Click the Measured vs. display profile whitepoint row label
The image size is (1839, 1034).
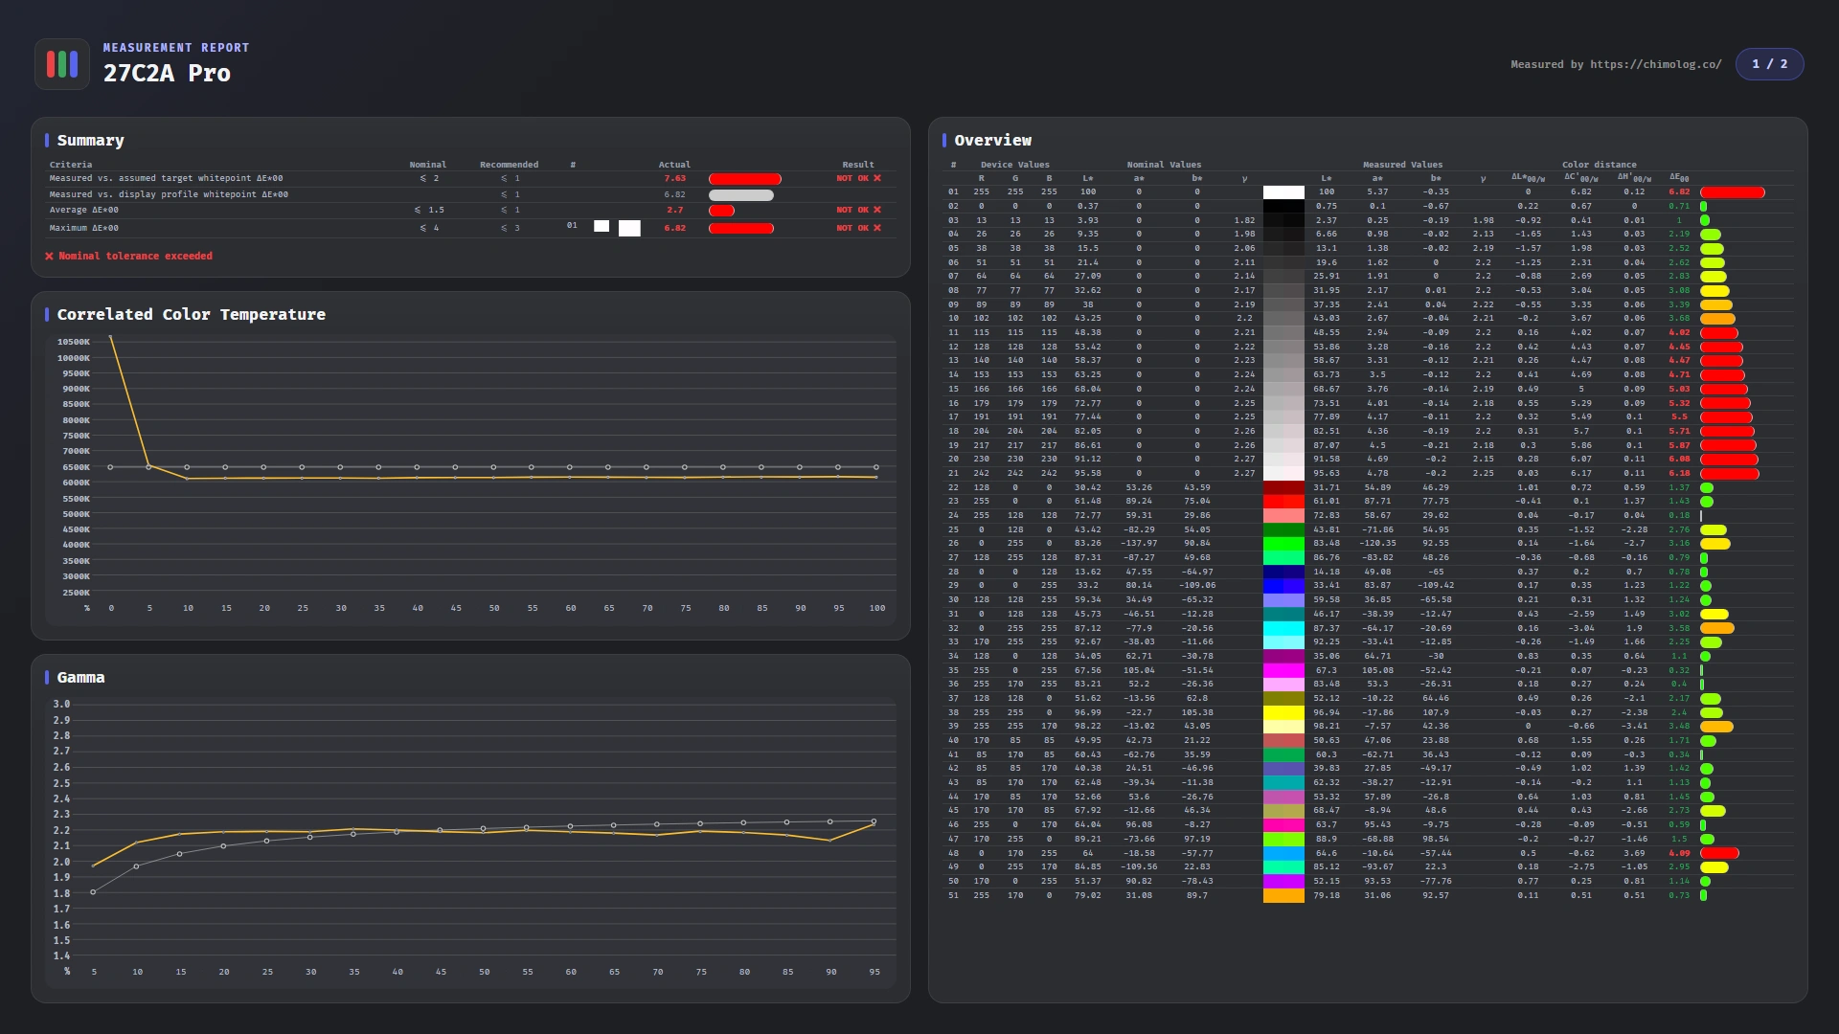(x=169, y=194)
